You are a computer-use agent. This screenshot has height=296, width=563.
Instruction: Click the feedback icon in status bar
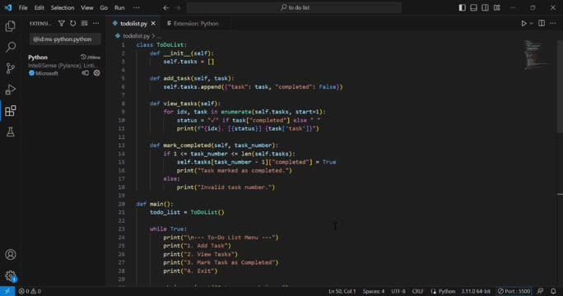[540, 291]
